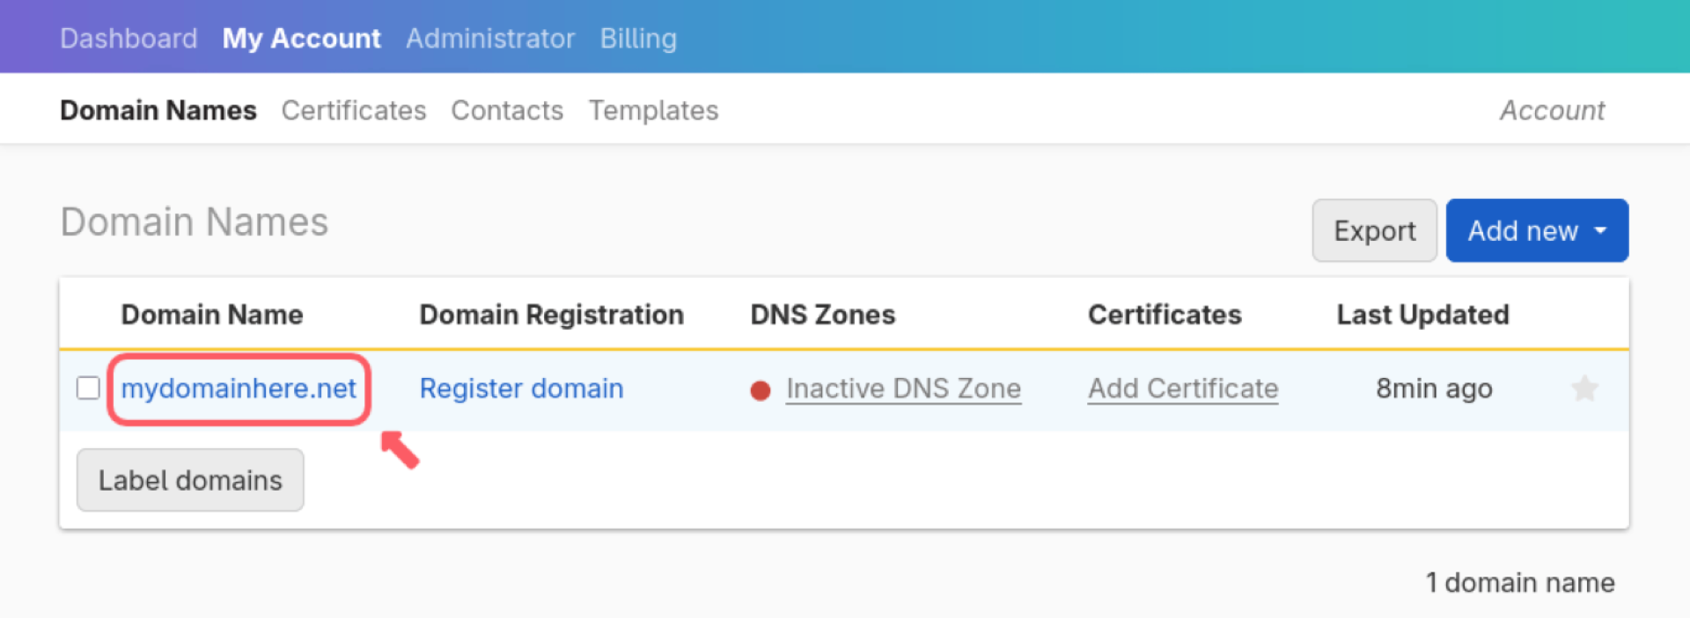Switch to the Certificates tab
Screen dimensions: 1690x618
(x=354, y=111)
